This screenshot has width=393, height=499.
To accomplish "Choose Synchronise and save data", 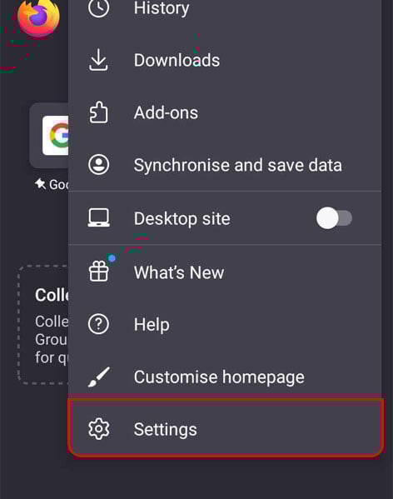I will coord(225,165).
